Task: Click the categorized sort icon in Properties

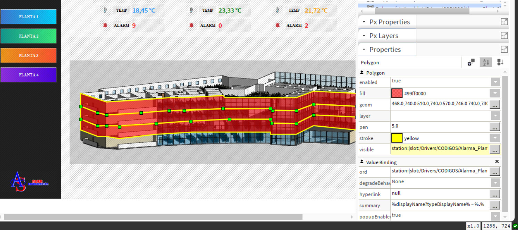Action: pos(500,62)
